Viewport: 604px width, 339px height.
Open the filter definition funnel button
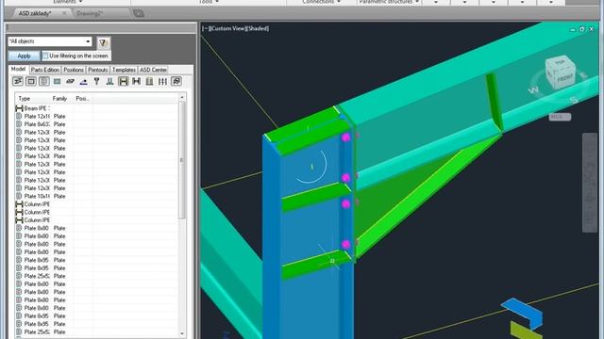(x=103, y=42)
